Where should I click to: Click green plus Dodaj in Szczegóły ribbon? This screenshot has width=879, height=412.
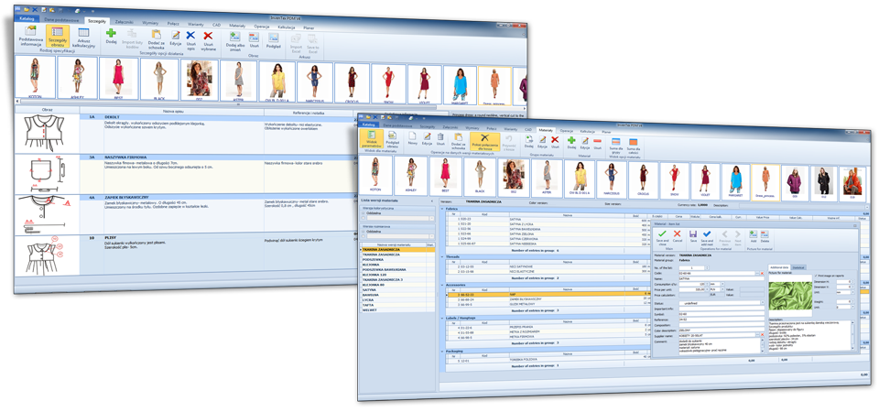[111, 37]
